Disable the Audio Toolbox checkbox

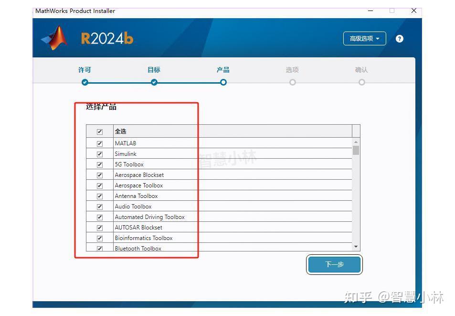tap(100, 207)
